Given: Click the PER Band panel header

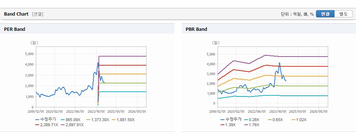Looking at the screenshot, I should (87, 29).
